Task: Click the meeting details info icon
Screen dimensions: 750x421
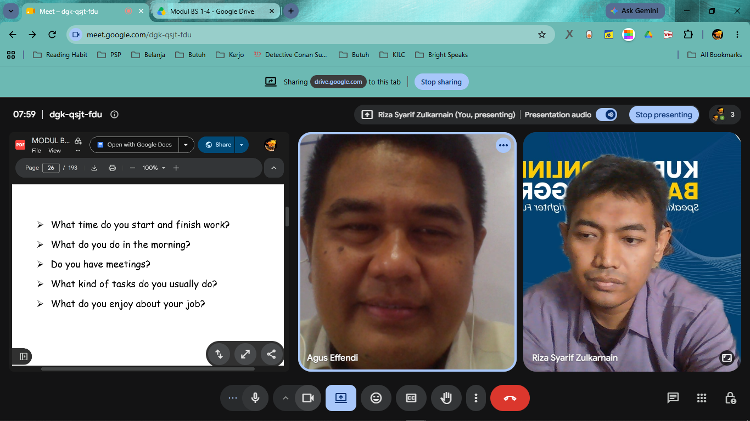Action: 114,115
